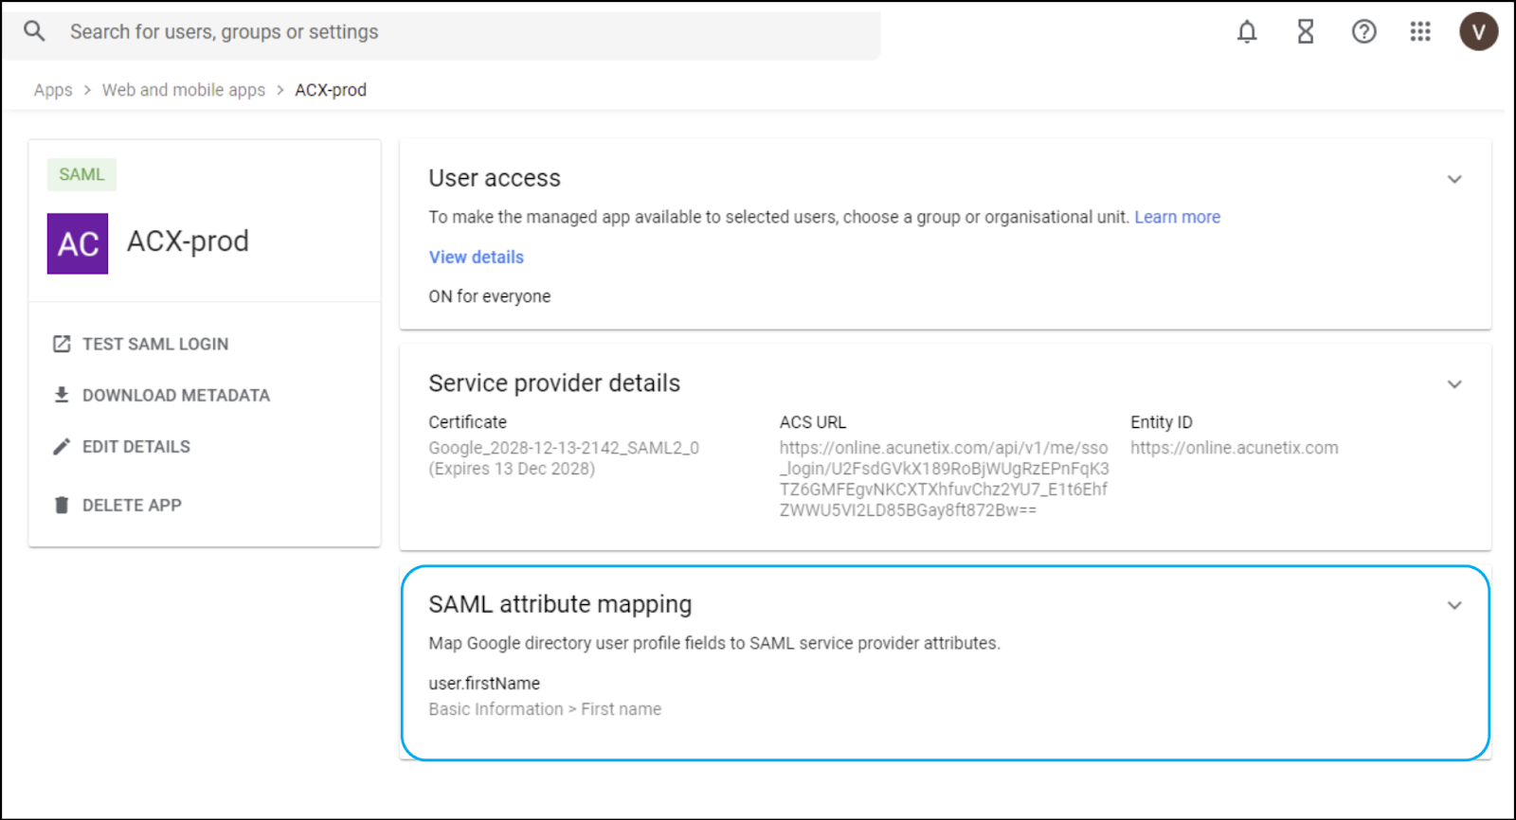Click the Google_2028-12-13-2142_SAML2_0 certificate name
The height and width of the screenshot is (820, 1516).
564,448
